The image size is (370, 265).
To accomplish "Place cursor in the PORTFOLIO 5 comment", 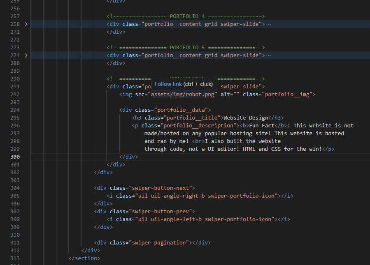I will 185,48.
